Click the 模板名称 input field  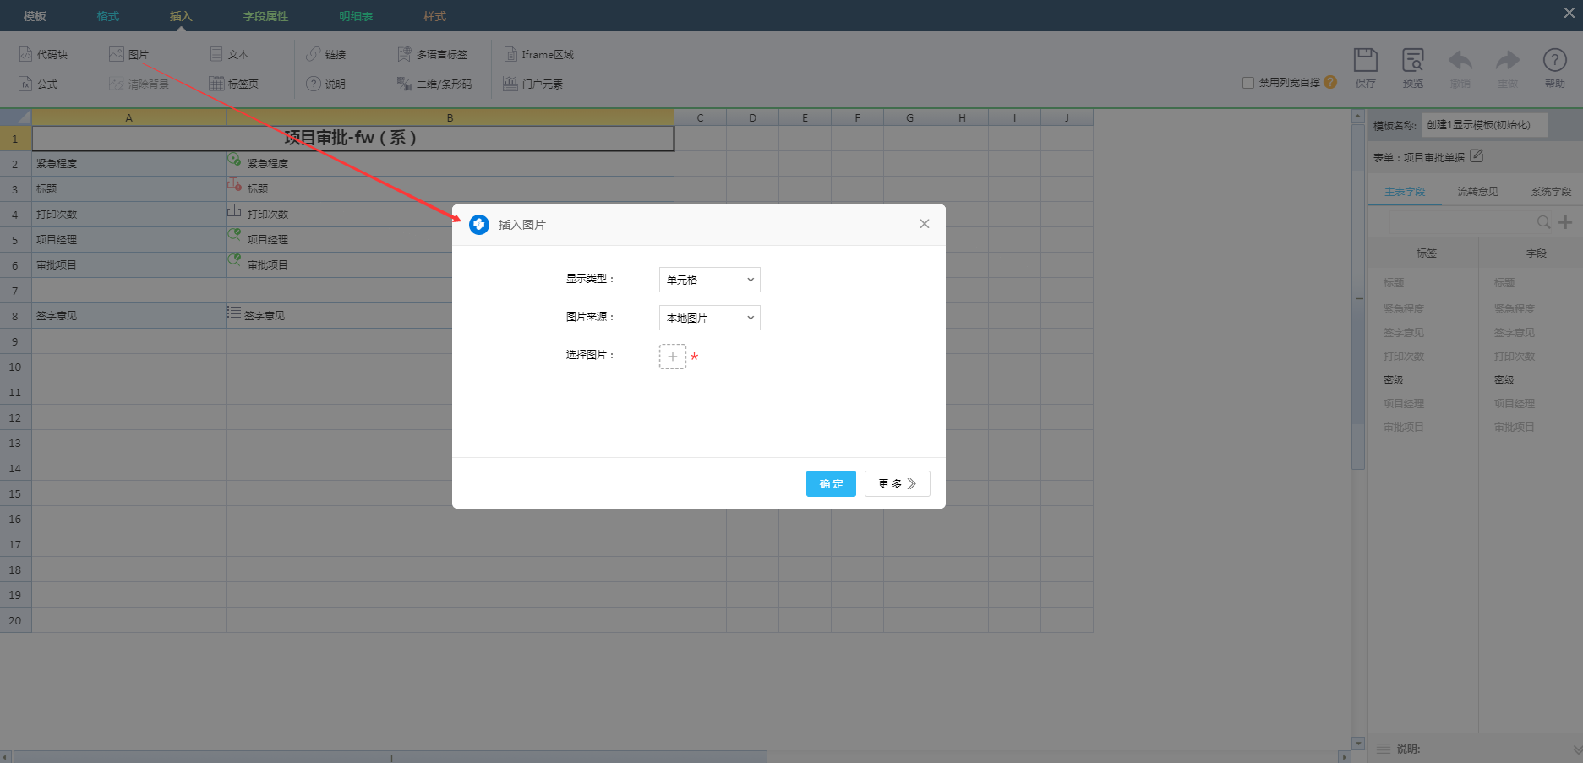coord(1484,125)
